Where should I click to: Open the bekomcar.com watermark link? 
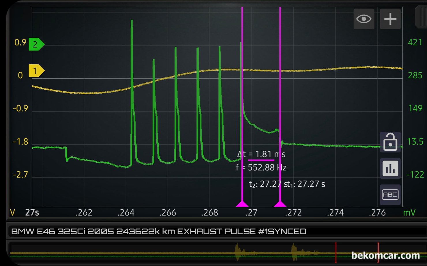pyautogui.click(x=385, y=255)
